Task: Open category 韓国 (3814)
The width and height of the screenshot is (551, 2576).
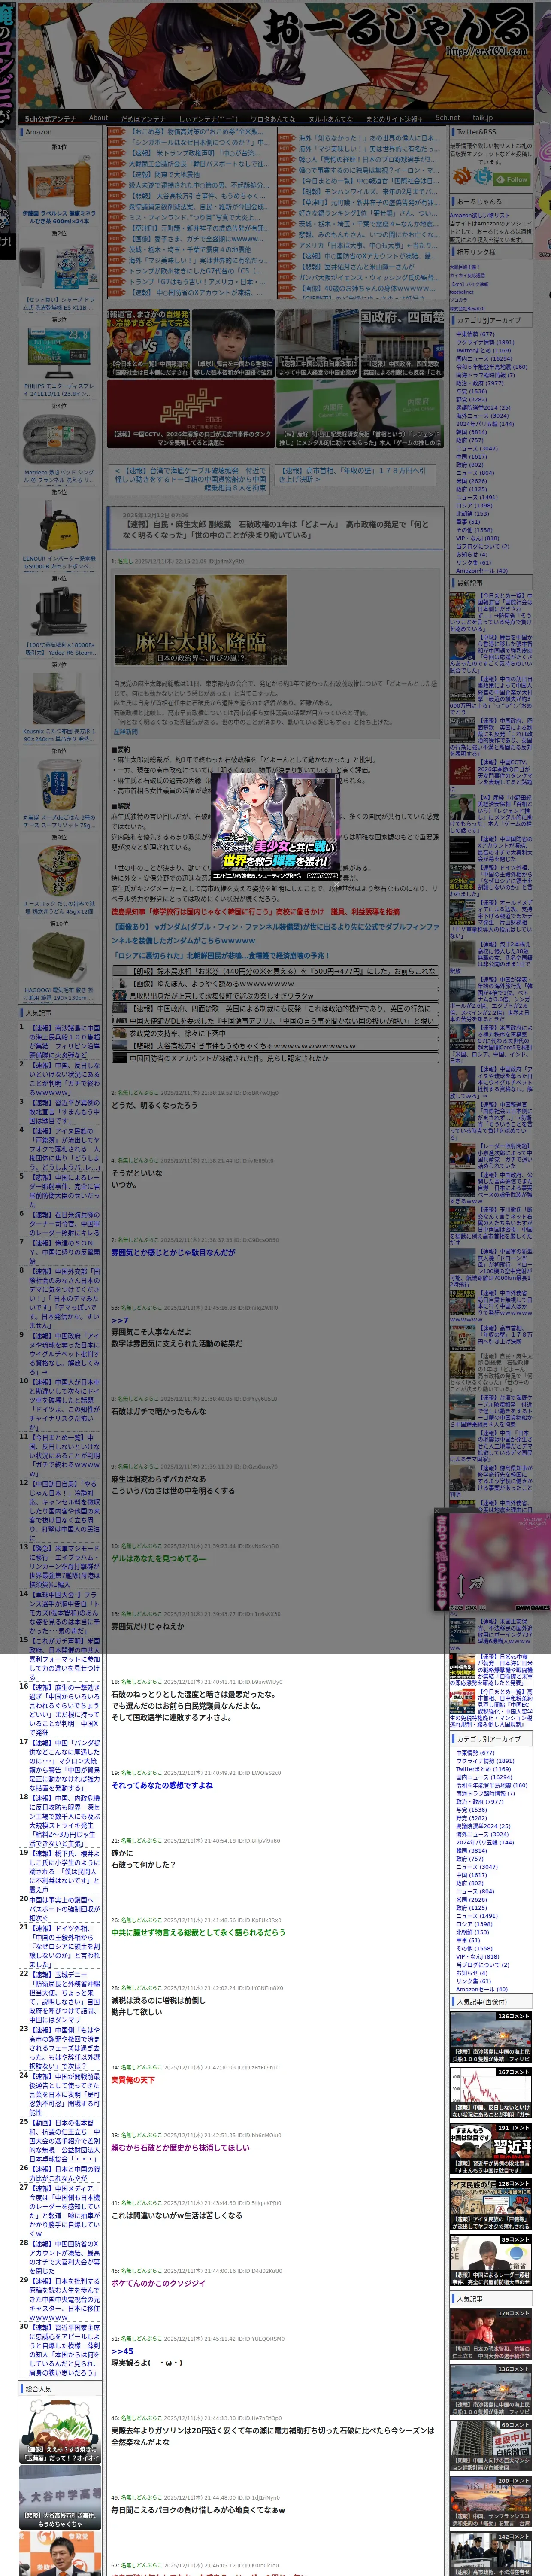Action: (x=472, y=431)
